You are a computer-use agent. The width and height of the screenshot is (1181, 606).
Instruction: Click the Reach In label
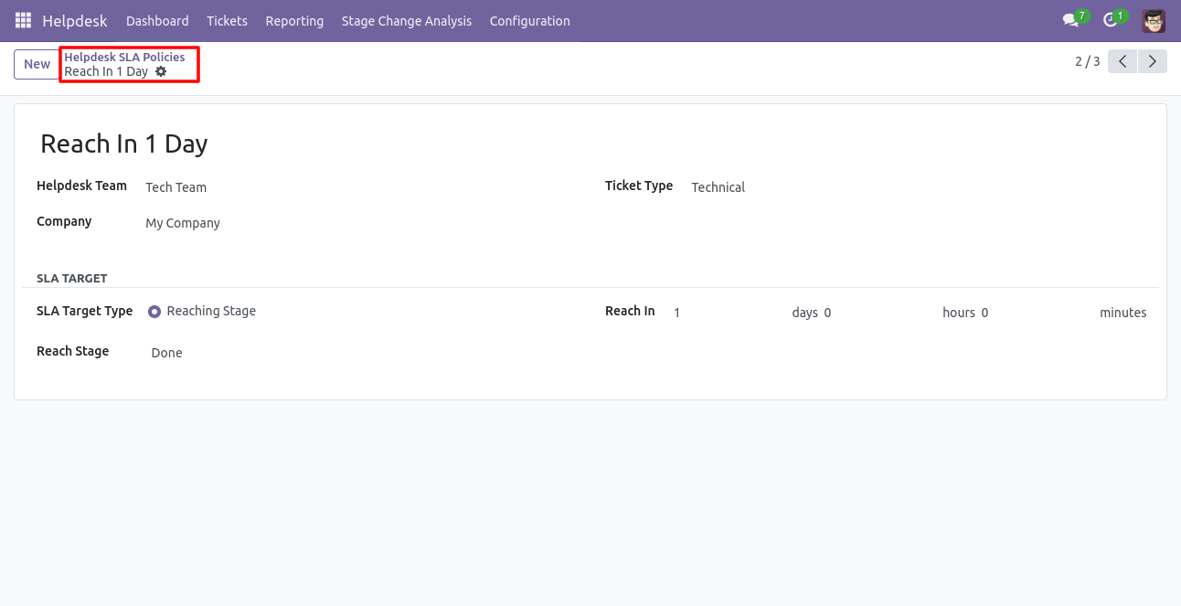click(630, 311)
